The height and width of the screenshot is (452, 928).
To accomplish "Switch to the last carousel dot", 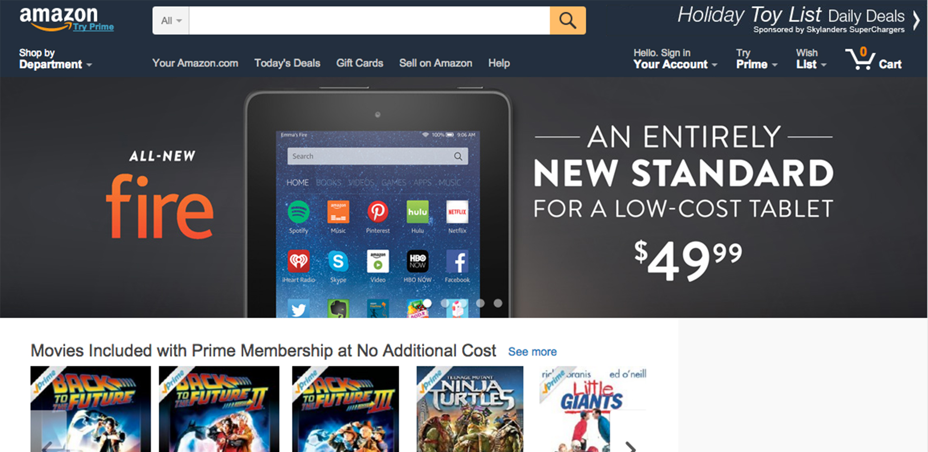I will [498, 303].
